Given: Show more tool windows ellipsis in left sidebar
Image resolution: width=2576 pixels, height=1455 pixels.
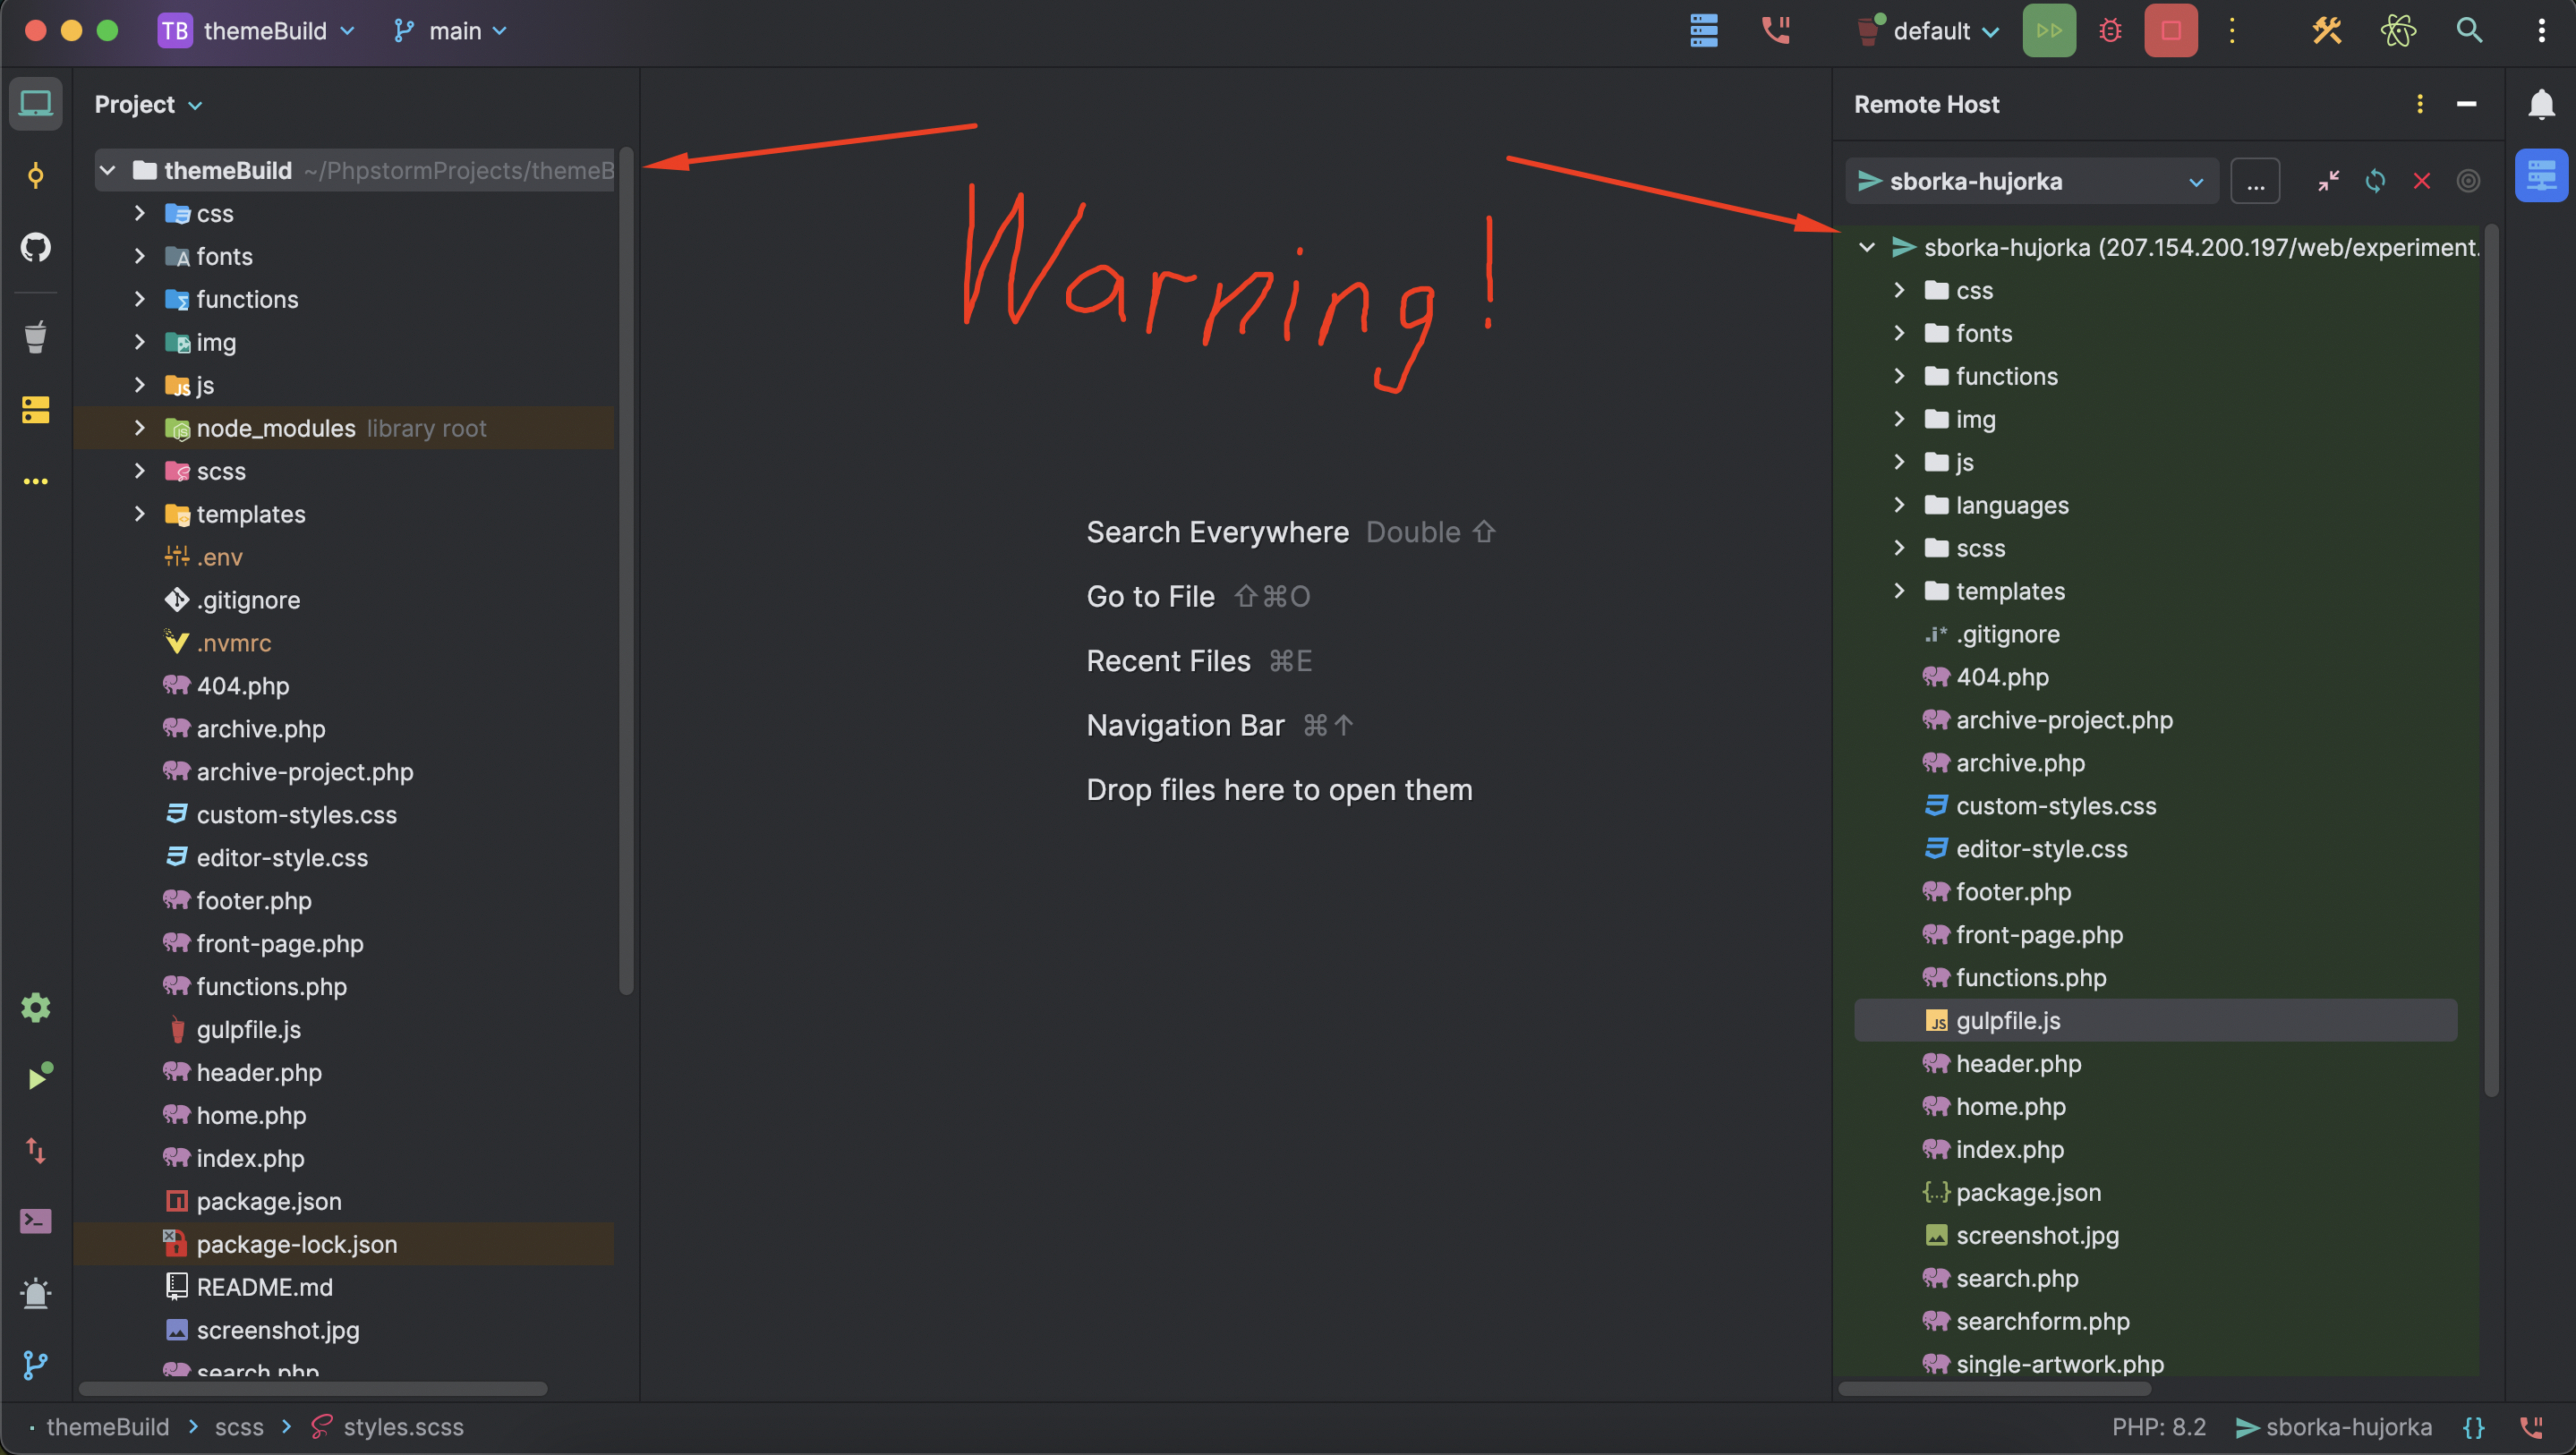Looking at the screenshot, I should click(x=36, y=481).
